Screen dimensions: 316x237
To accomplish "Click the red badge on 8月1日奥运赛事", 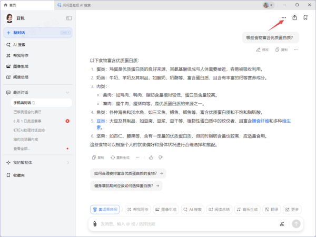I will pyautogui.click(x=67, y=121).
